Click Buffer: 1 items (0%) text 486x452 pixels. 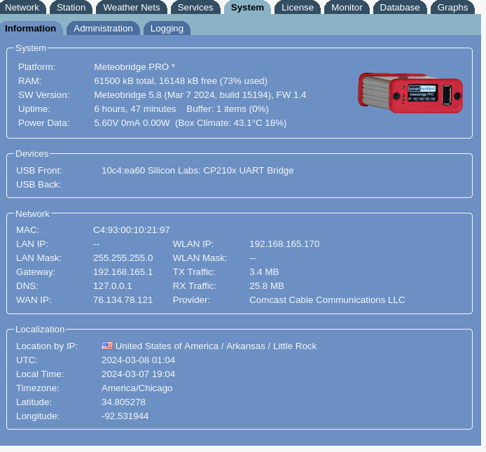click(x=228, y=109)
